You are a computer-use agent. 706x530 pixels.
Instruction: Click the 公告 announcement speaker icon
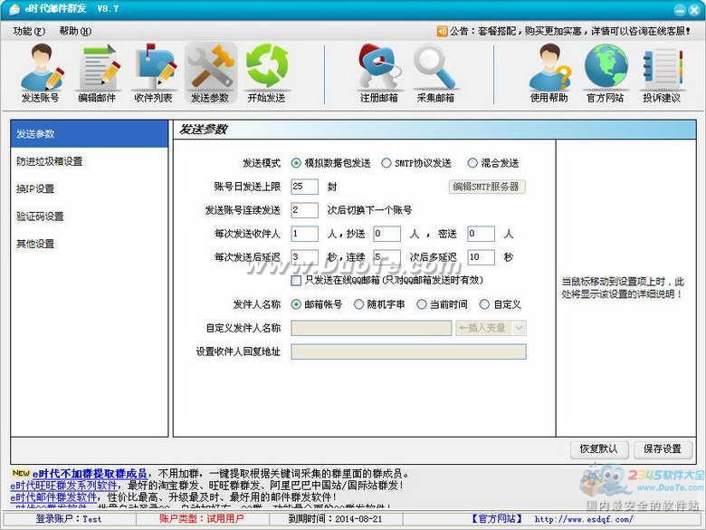tap(442, 31)
